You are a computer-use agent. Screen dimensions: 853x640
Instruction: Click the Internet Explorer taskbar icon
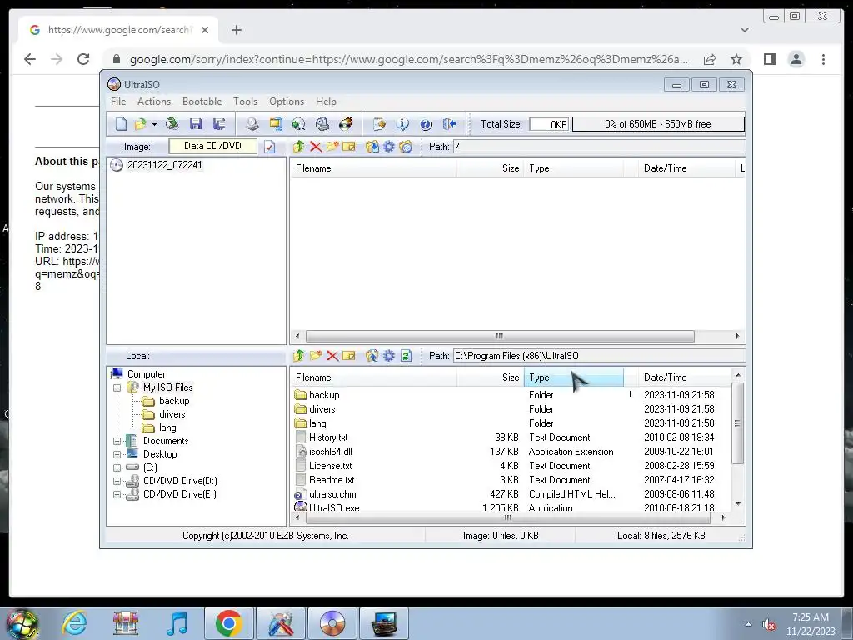pyautogui.click(x=74, y=623)
